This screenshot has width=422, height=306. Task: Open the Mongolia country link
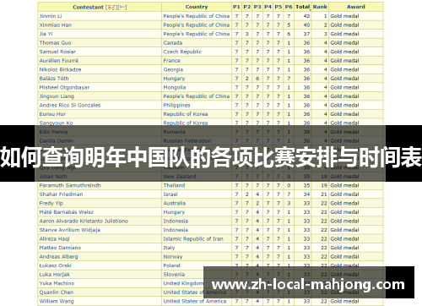175,87
